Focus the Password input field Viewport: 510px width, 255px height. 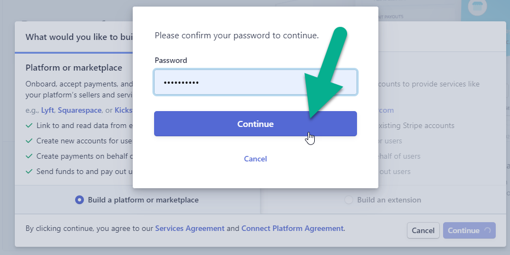(x=256, y=82)
